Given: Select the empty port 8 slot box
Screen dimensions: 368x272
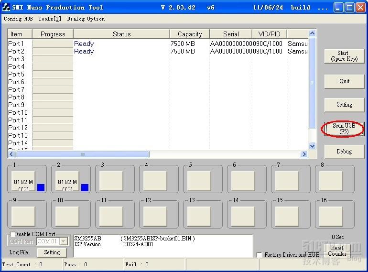Looking at the screenshot, I should point(331,181).
